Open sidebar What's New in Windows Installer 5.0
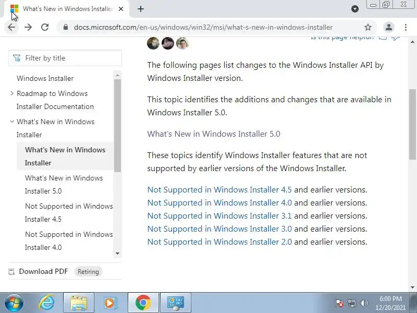The width and height of the screenshot is (417, 313). [x=64, y=185]
